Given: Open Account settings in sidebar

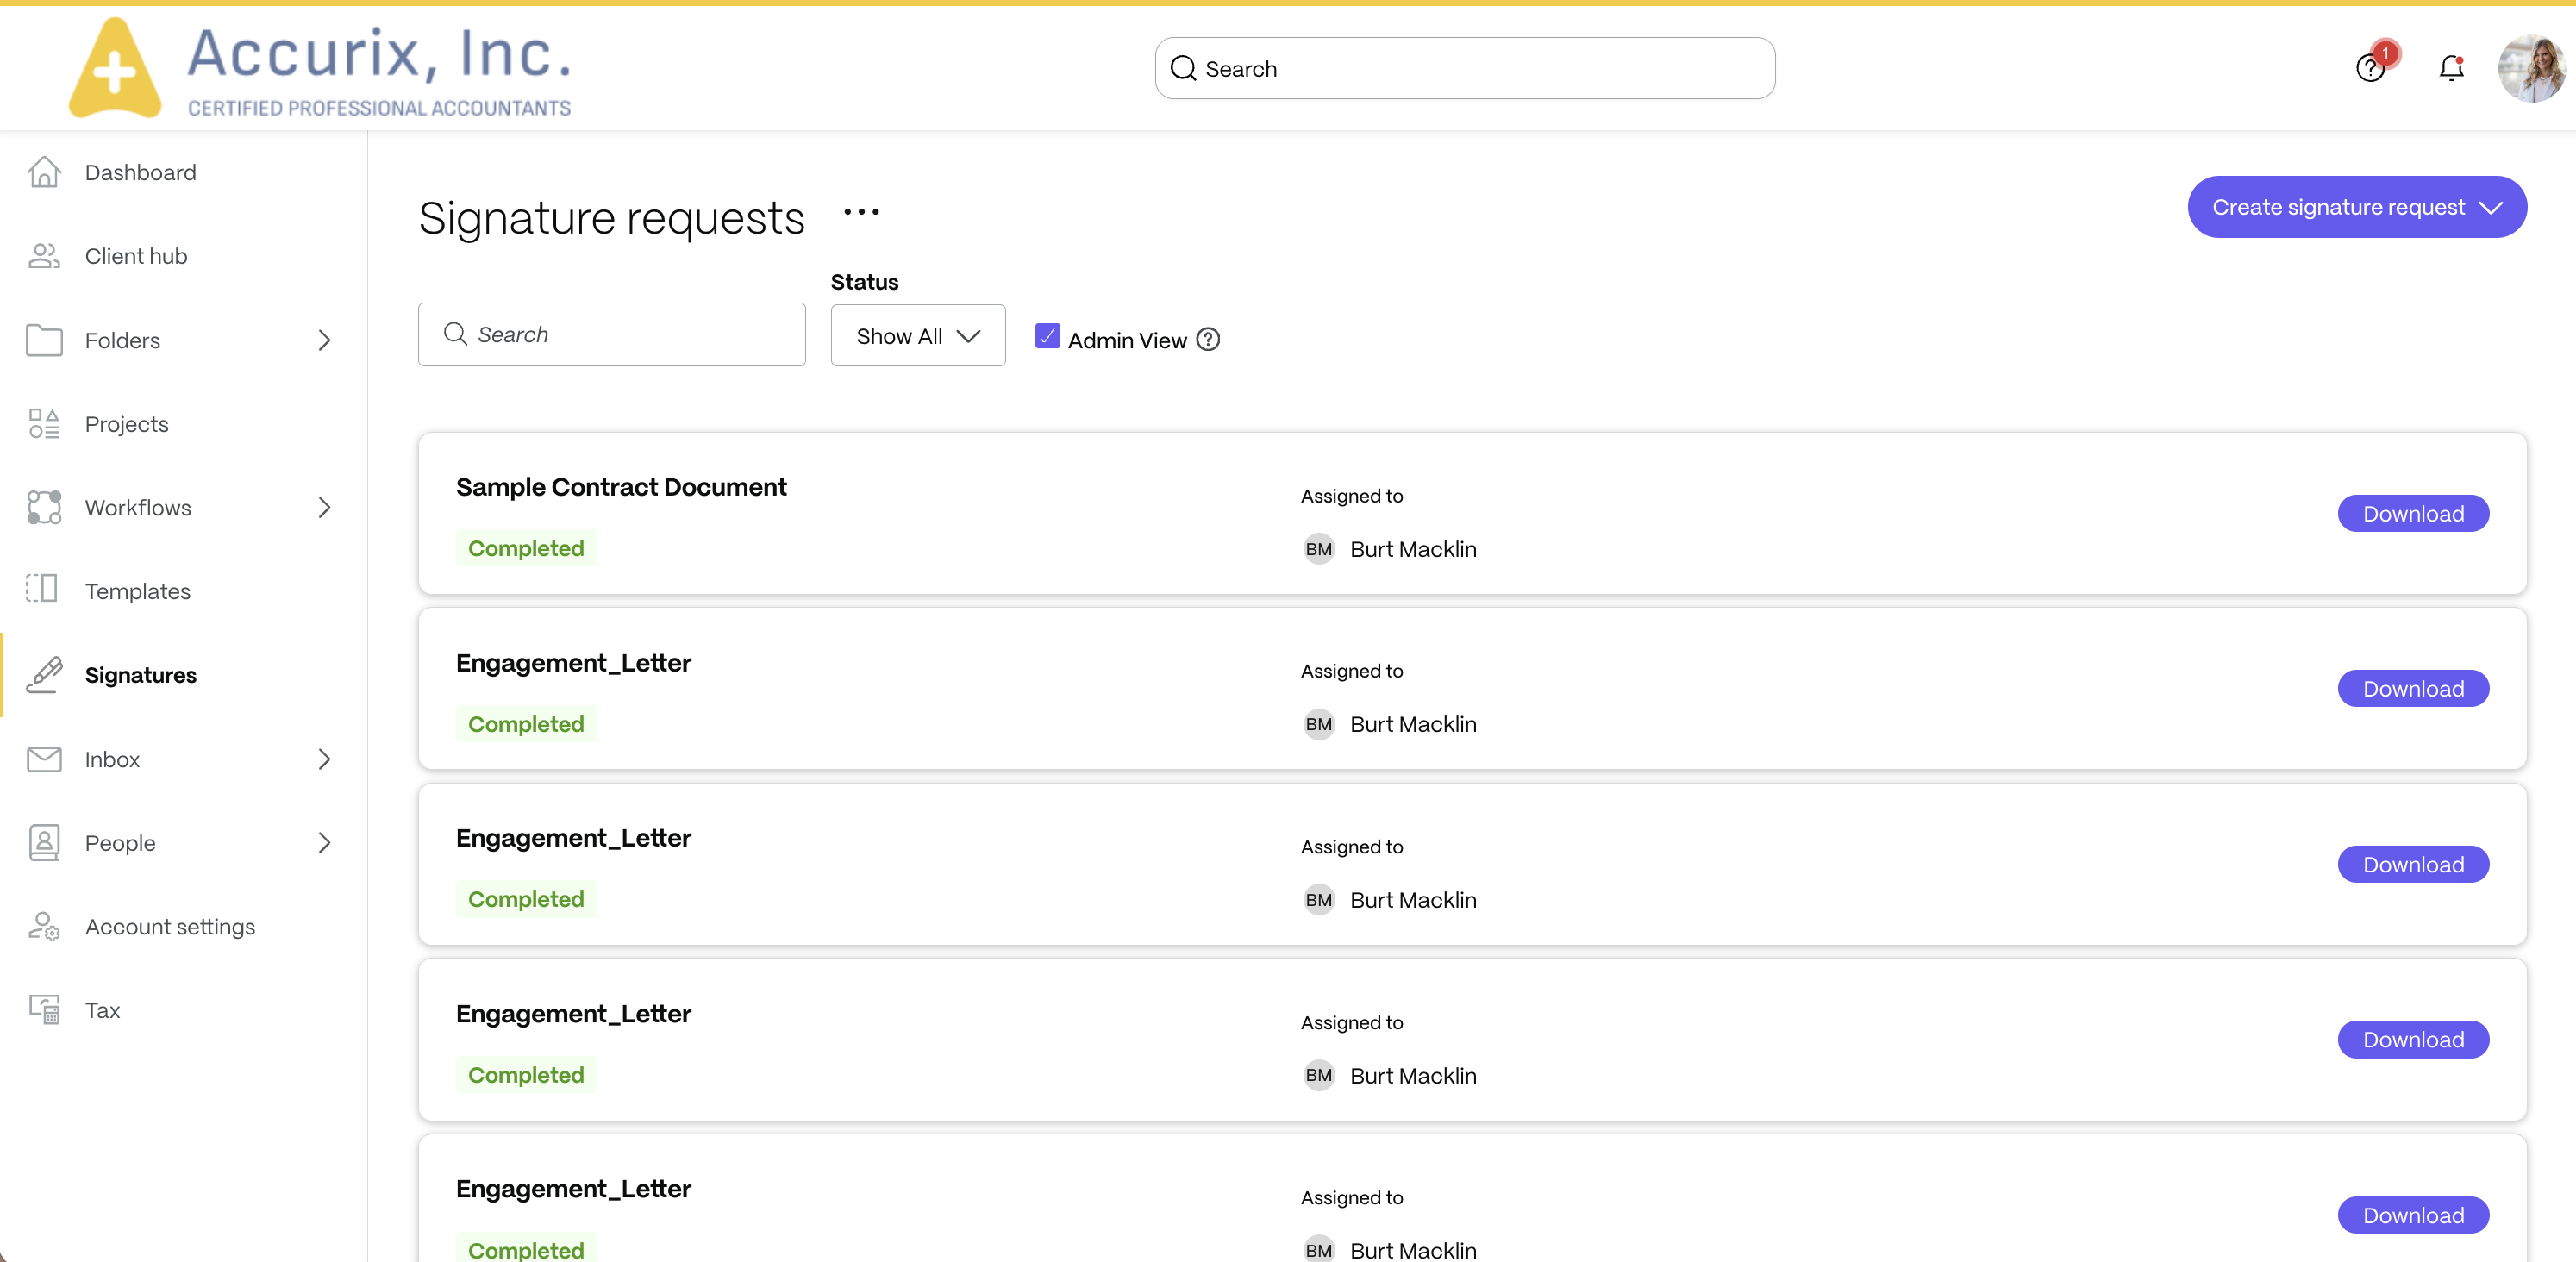Looking at the screenshot, I should [170, 927].
